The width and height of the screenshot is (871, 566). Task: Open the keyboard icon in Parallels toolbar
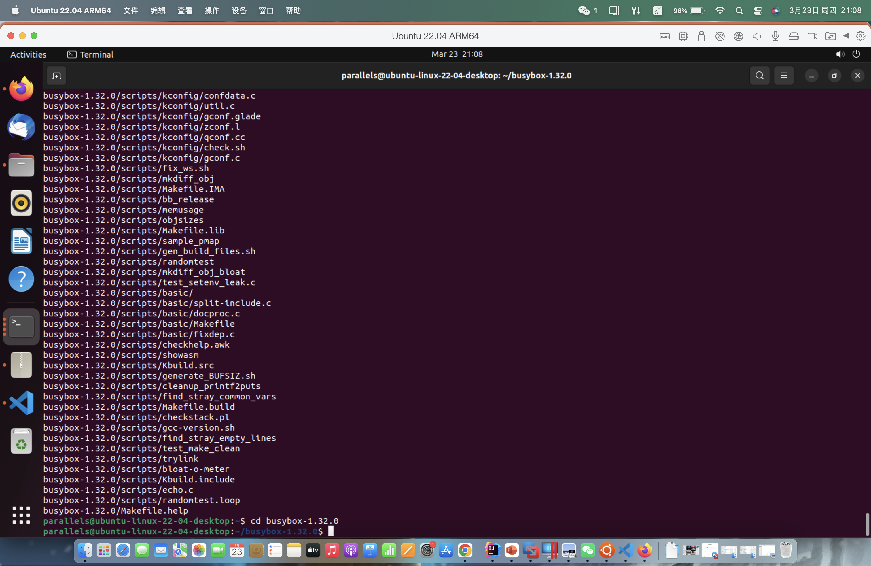(x=664, y=36)
